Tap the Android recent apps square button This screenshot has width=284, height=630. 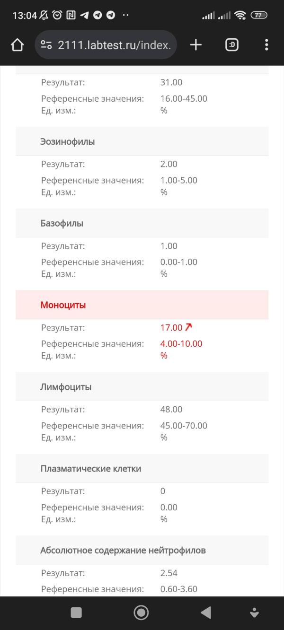[76, 612]
